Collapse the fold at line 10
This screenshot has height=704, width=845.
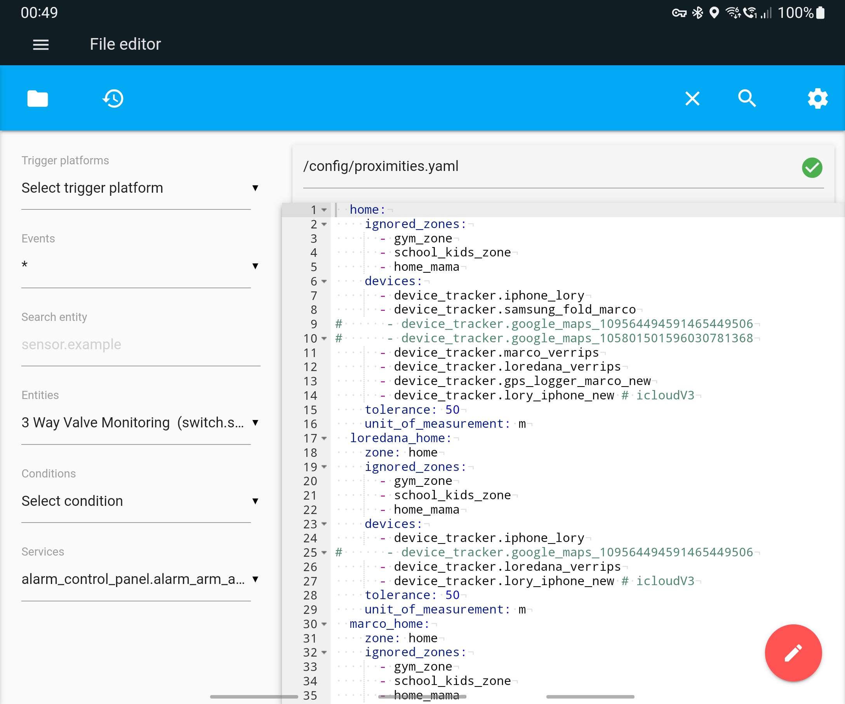coord(324,339)
